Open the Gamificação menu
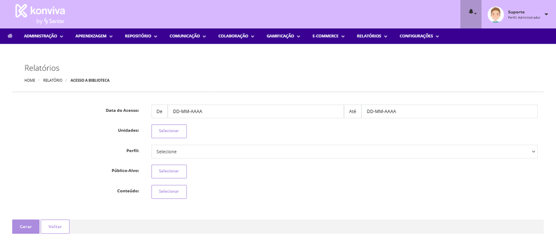 283,36
